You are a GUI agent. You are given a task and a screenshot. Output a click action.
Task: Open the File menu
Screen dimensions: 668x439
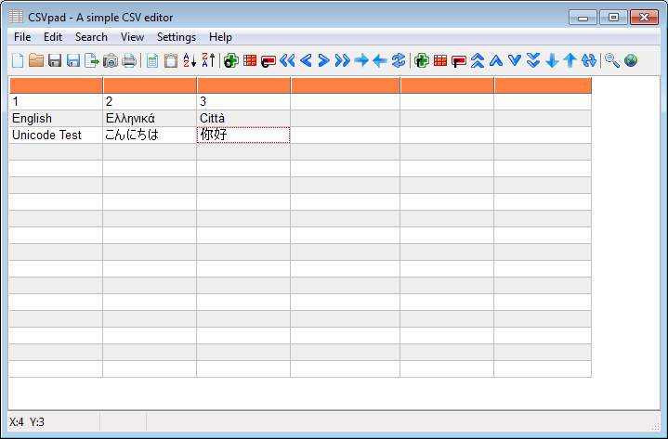click(22, 37)
